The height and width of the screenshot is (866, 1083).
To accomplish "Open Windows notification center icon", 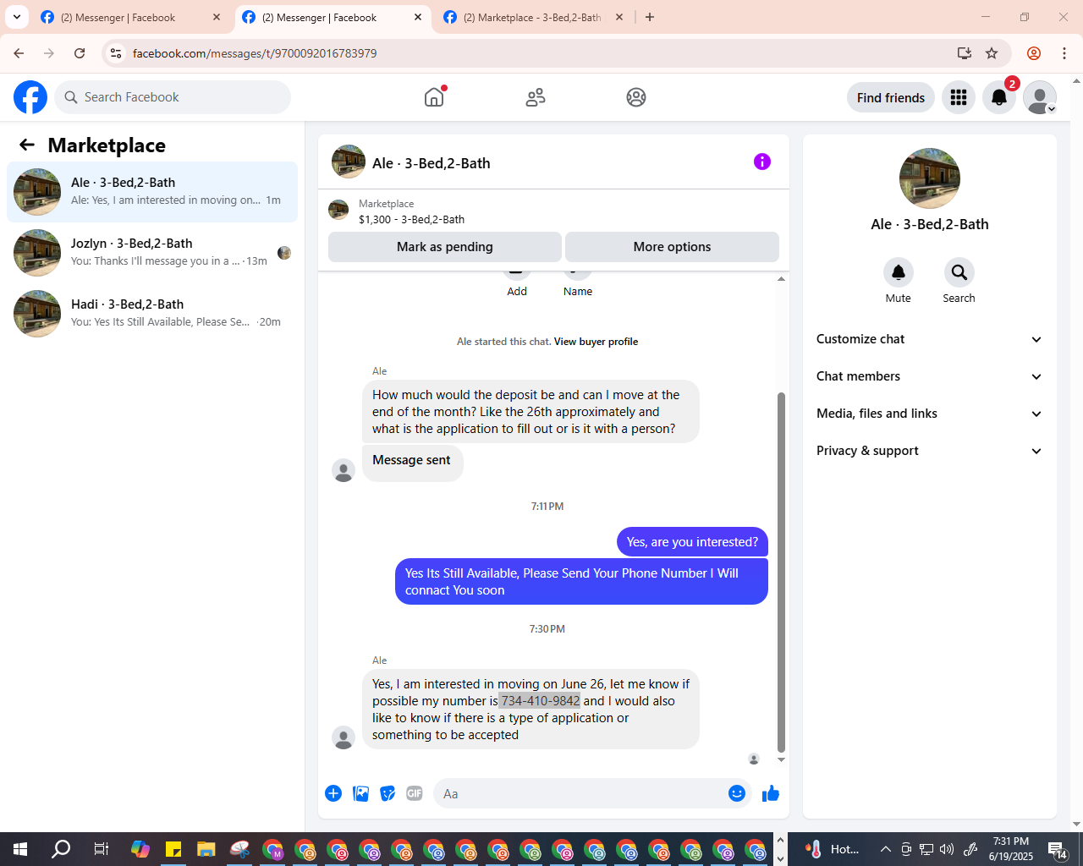I will click(x=1058, y=849).
